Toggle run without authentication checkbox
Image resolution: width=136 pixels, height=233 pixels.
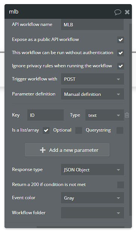tap(121, 53)
